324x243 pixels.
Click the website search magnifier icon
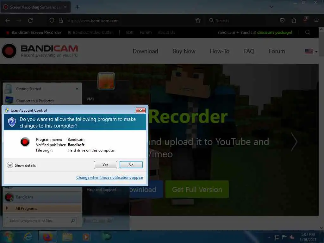pyautogui.click(x=308, y=33)
